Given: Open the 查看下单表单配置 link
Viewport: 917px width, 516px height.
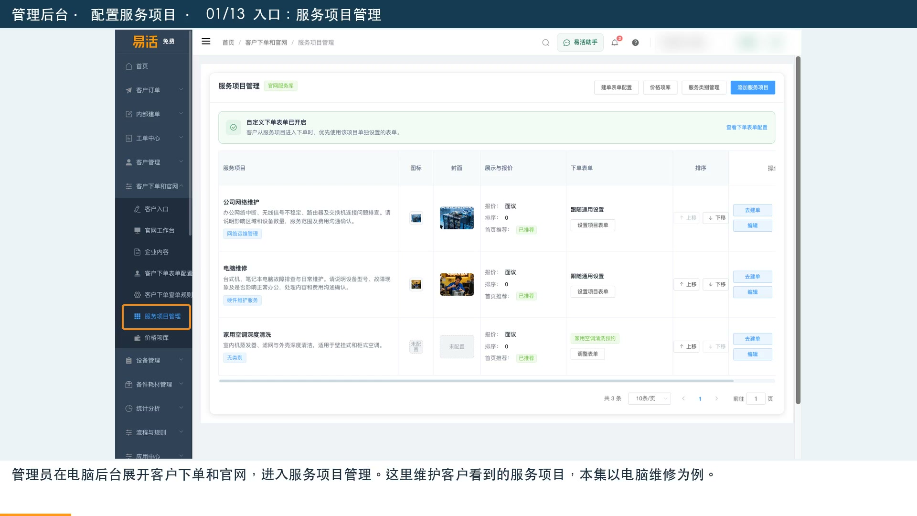Looking at the screenshot, I should (x=746, y=128).
